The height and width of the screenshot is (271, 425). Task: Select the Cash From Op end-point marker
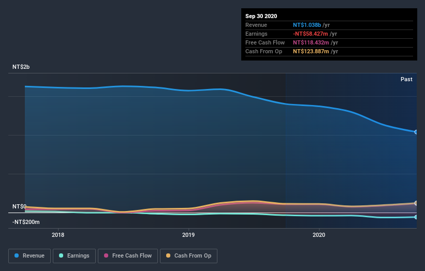[416, 203]
